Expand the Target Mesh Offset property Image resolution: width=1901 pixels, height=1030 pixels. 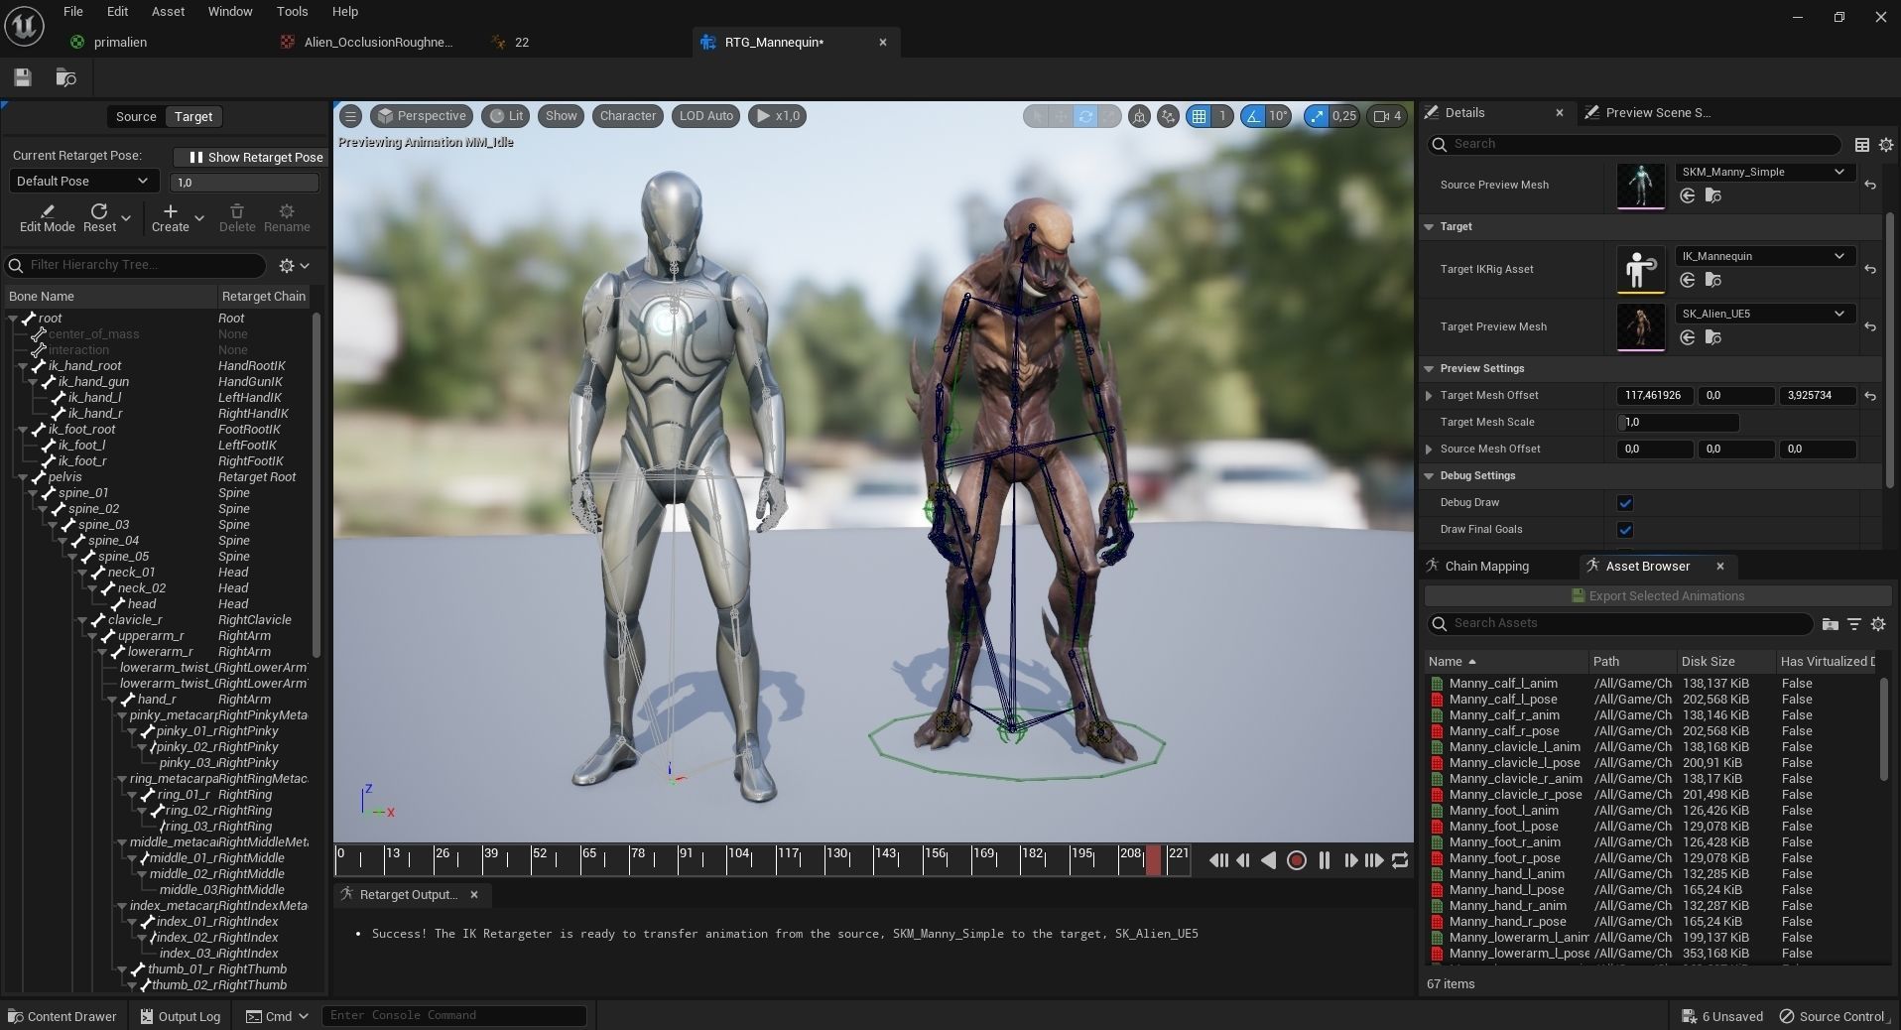point(1429,396)
